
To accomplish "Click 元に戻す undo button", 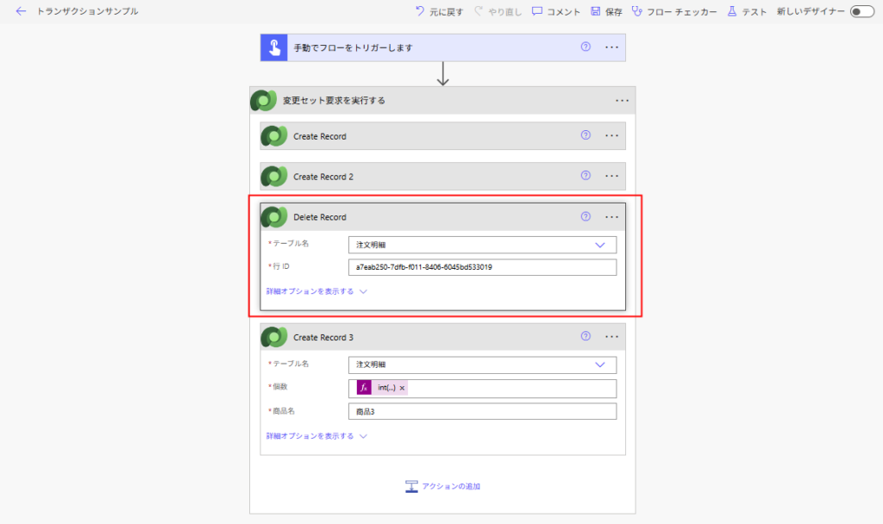I will pyautogui.click(x=439, y=11).
